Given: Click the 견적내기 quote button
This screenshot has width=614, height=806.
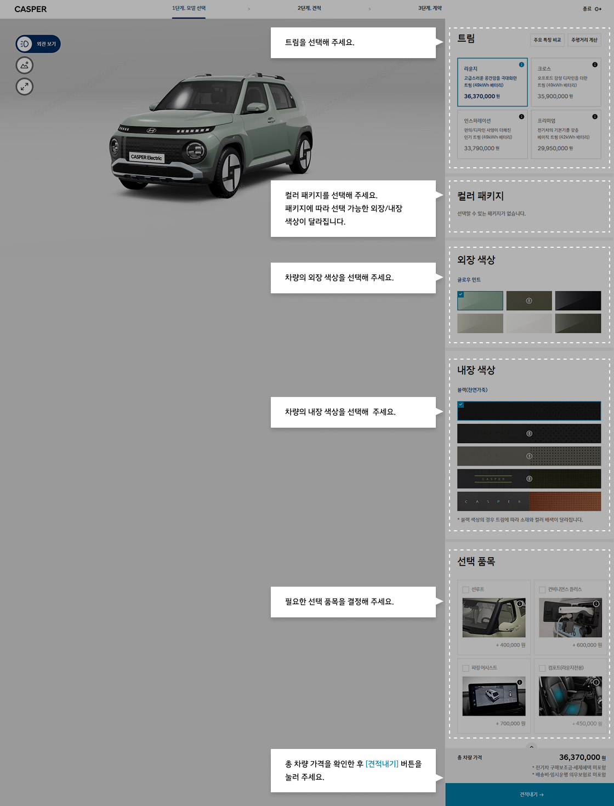Looking at the screenshot, I should [530, 794].
